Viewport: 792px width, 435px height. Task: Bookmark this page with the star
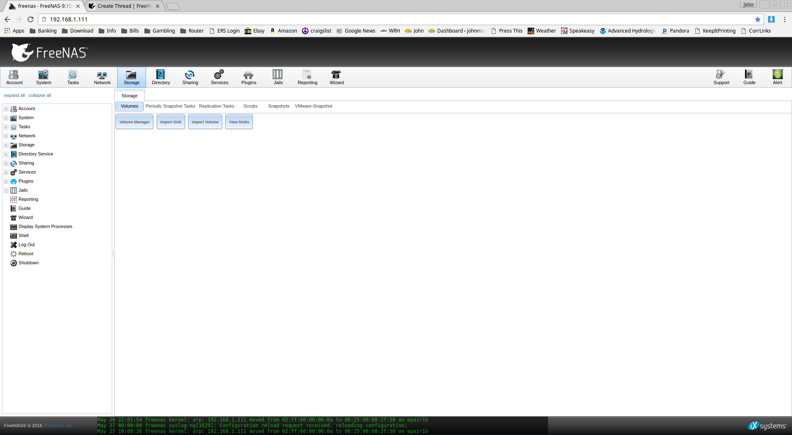pyautogui.click(x=758, y=19)
